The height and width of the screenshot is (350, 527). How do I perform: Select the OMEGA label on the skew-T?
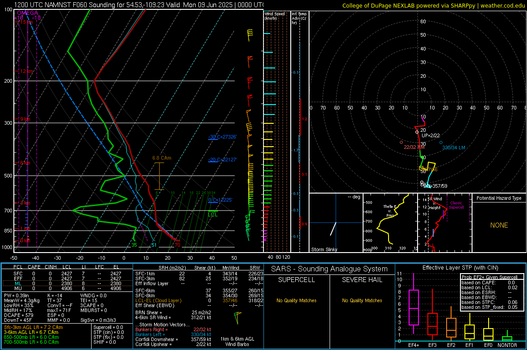coord(28,13)
